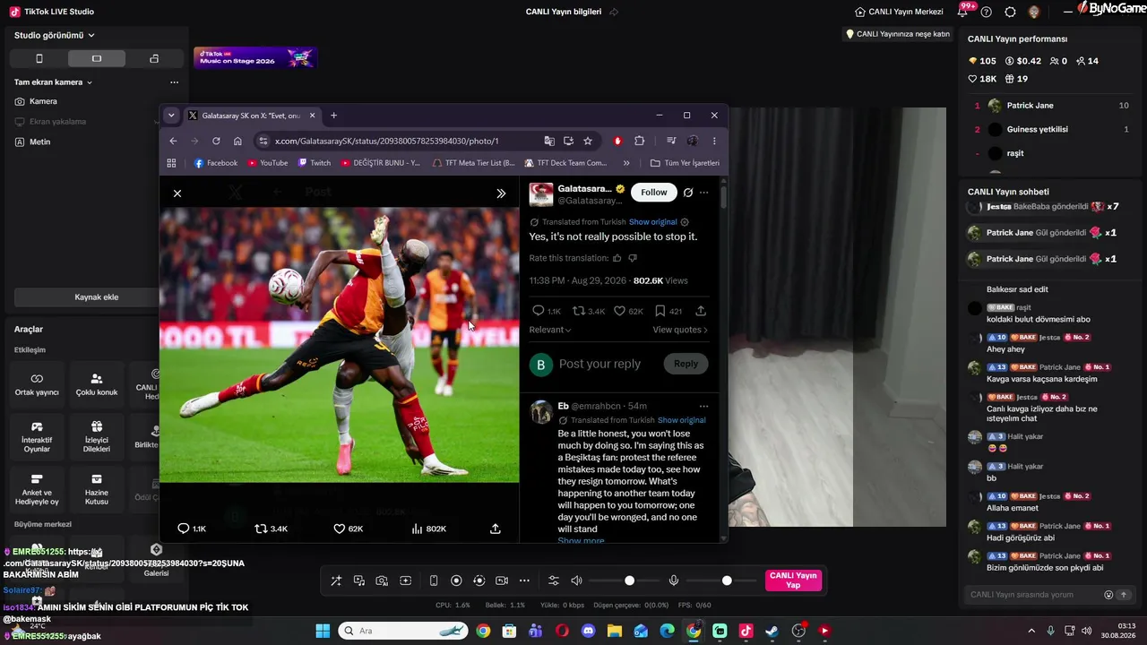Image resolution: width=1147 pixels, height=645 pixels.
Task: Open the Ortak yayıncı tool
Action: point(37,384)
